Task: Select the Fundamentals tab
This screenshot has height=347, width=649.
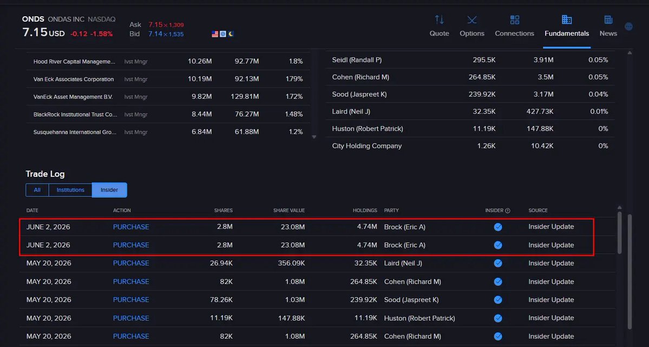Action: point(567,26)
